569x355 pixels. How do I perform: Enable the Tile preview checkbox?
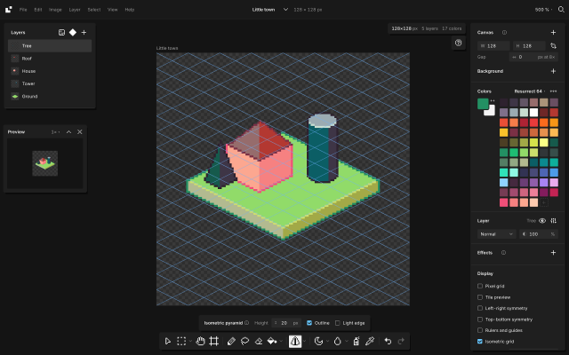point(480,297)
